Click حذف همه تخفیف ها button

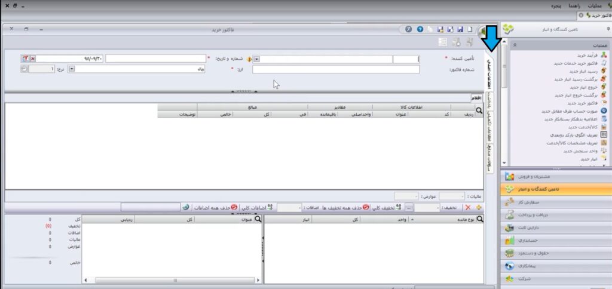click(x=346, y=207)
